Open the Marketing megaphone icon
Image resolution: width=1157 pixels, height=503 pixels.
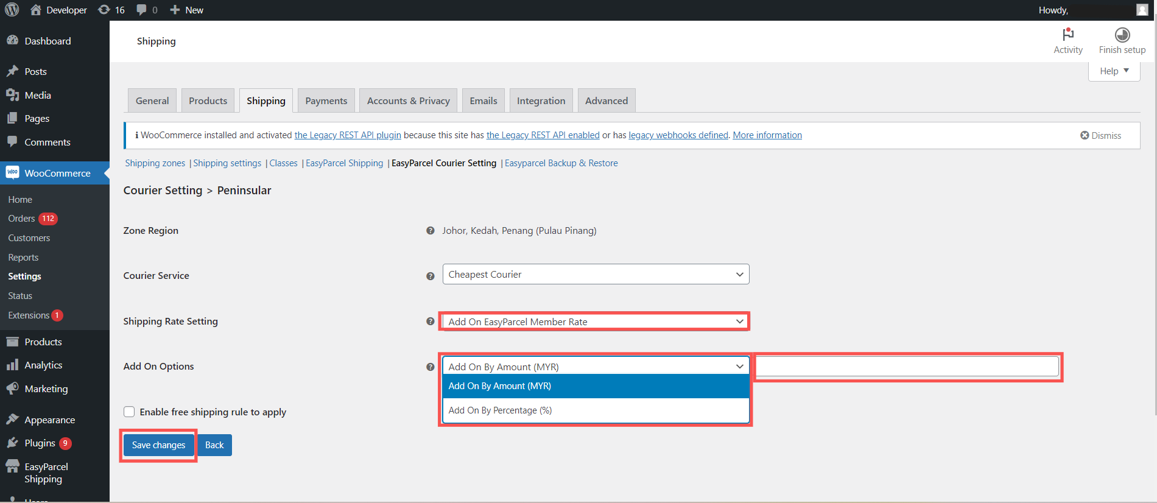pyautogui.click(x=12, y=389)
